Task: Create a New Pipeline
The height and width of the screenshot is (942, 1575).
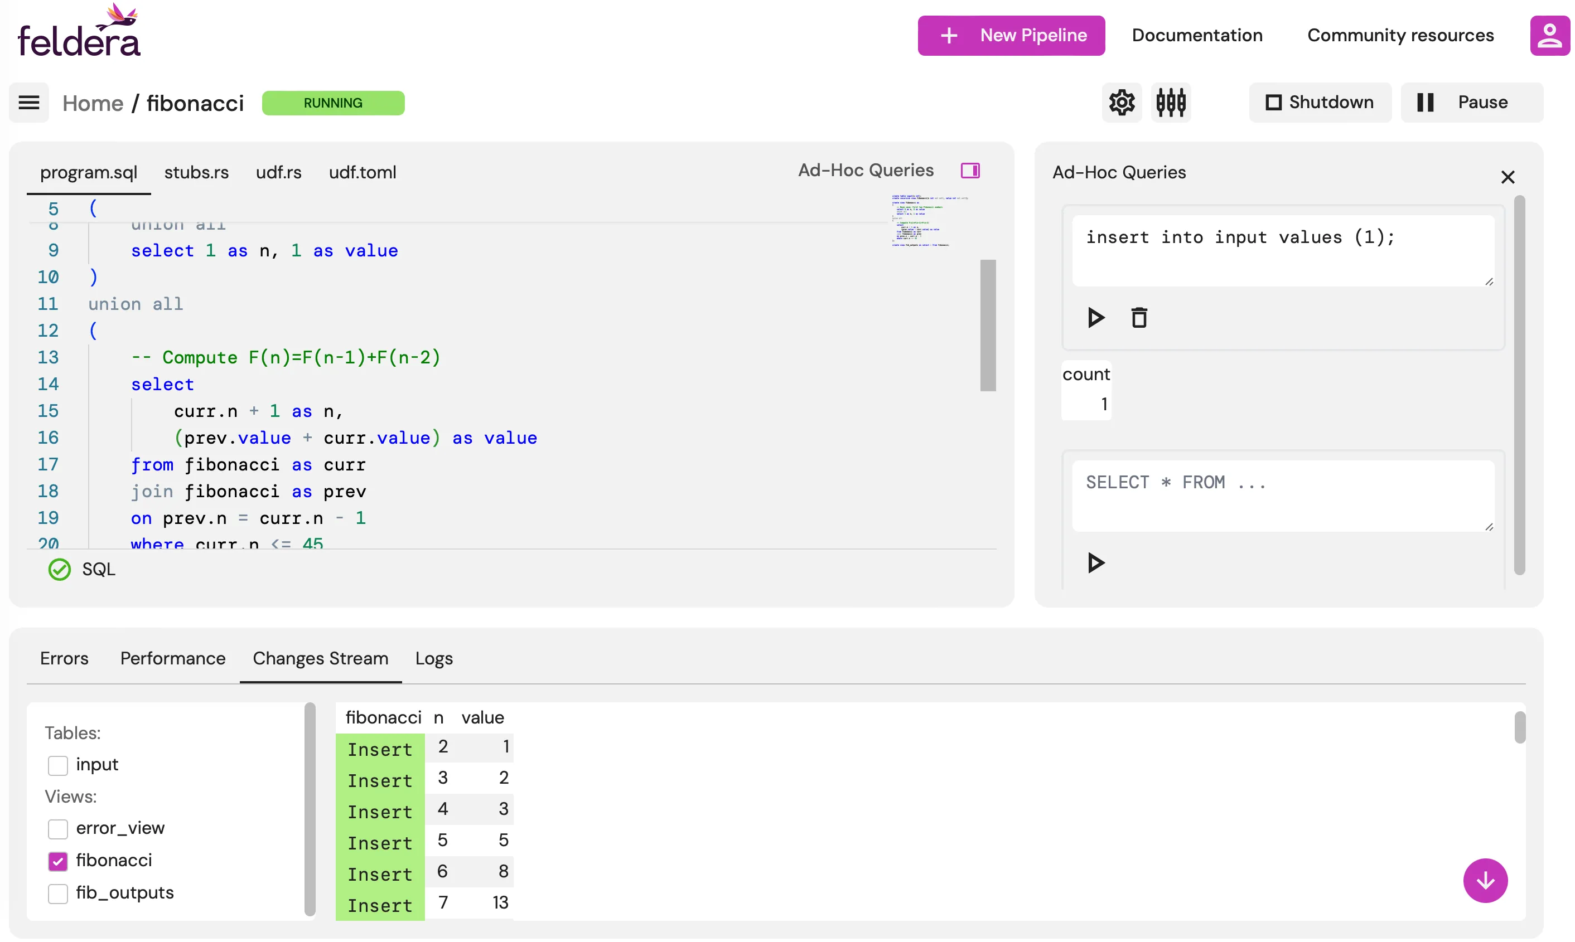Action: coord(1011,36)
